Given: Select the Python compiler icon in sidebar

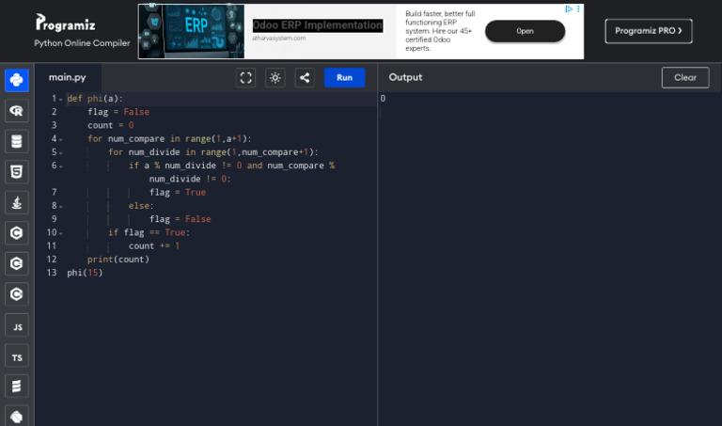Looking at the screenshot, I should (16, 81).
